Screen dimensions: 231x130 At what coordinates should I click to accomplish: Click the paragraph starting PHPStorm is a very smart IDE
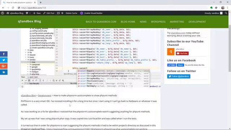(x=89, y=103)
